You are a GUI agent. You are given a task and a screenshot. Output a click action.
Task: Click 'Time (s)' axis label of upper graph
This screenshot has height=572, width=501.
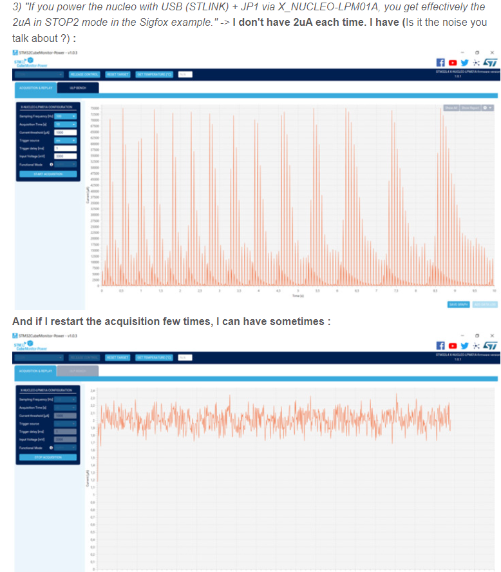pos(298,296)
